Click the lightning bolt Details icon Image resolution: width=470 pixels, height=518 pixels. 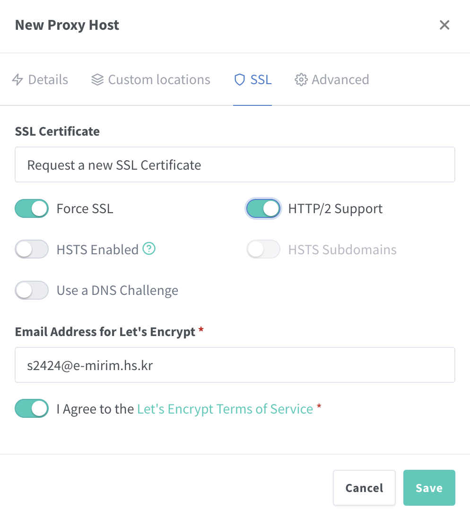point(17,79)
